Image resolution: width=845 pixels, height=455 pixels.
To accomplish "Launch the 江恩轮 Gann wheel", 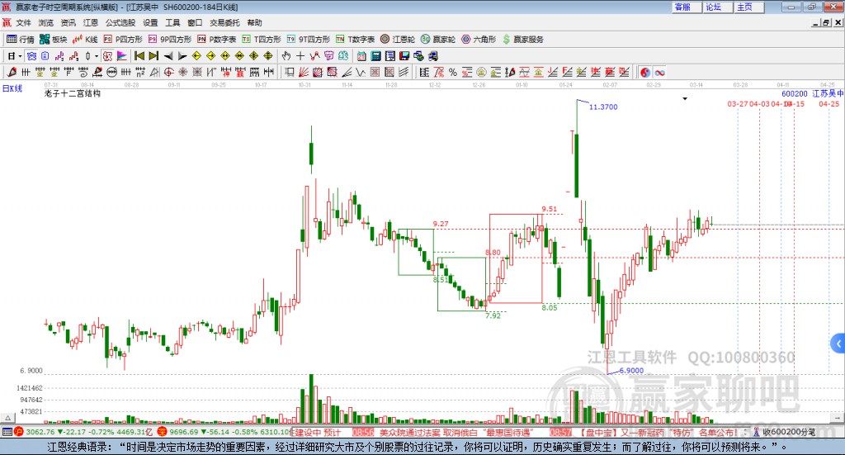I will 398,40.
